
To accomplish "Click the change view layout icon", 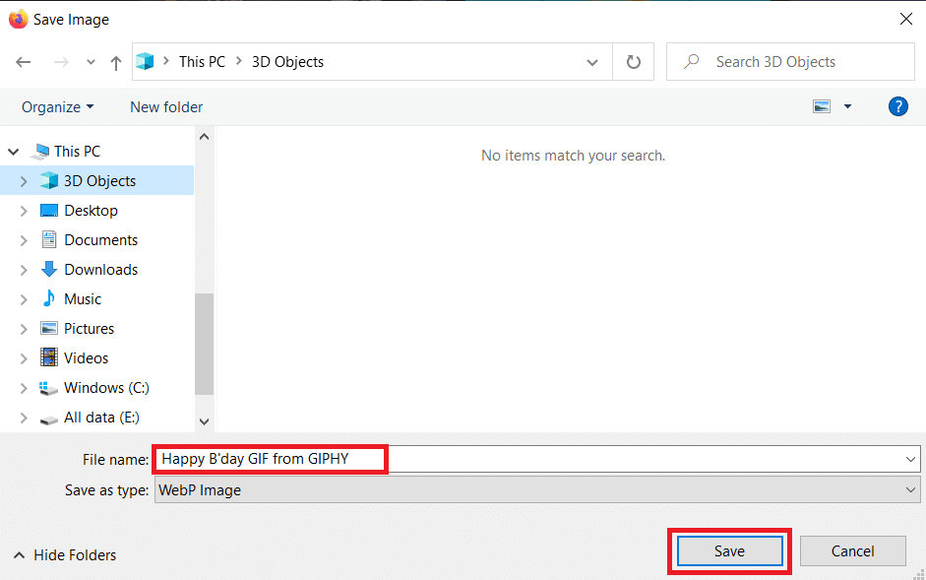I will (823, 106).
